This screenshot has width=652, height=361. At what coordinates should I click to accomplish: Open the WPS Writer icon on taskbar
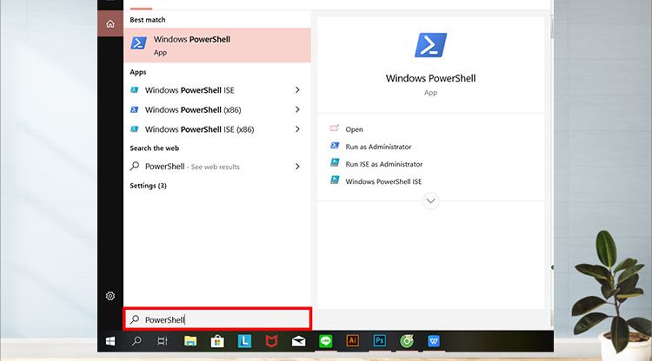pyautogui.click(x=434, y=341)
